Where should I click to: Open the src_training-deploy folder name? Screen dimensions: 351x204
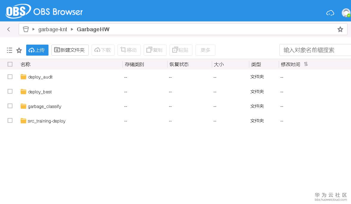tap(47, 121)
